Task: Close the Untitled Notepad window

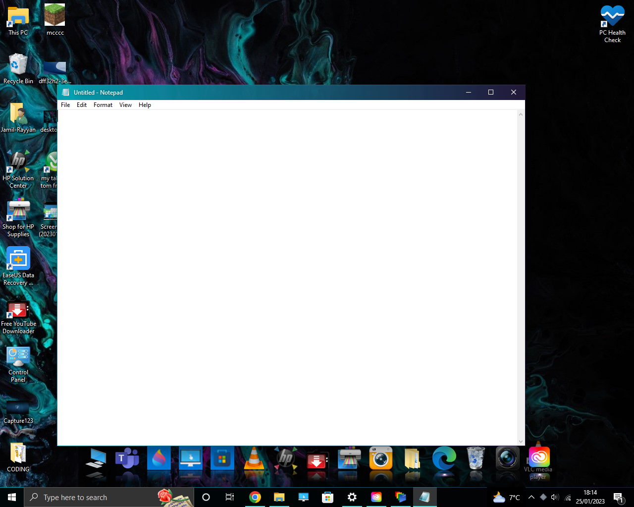Action: click(x=514, y=93)
